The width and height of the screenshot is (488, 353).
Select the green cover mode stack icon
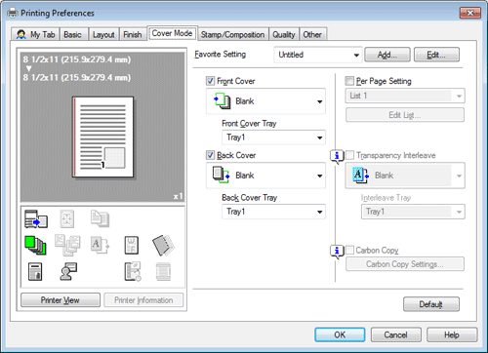35,245
